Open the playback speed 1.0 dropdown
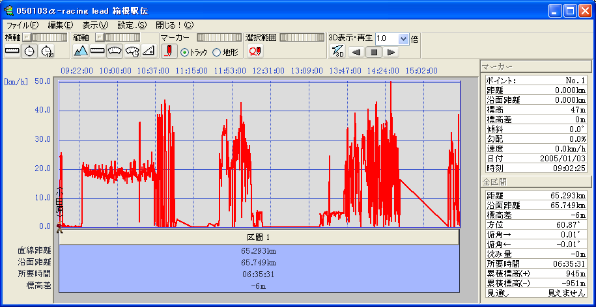The height and width of the screenshot is (307, 596). (403, 38)
